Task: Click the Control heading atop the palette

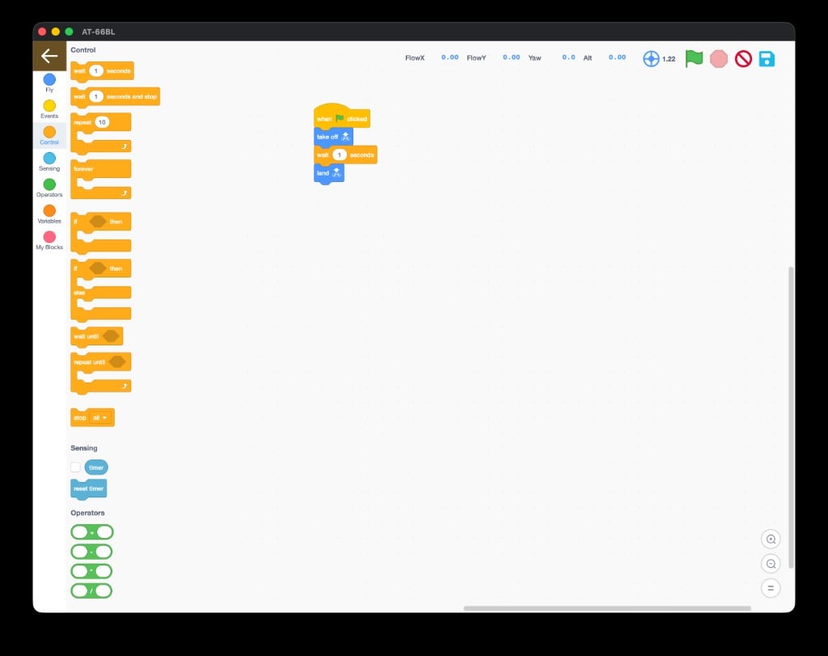Action: 83,49
